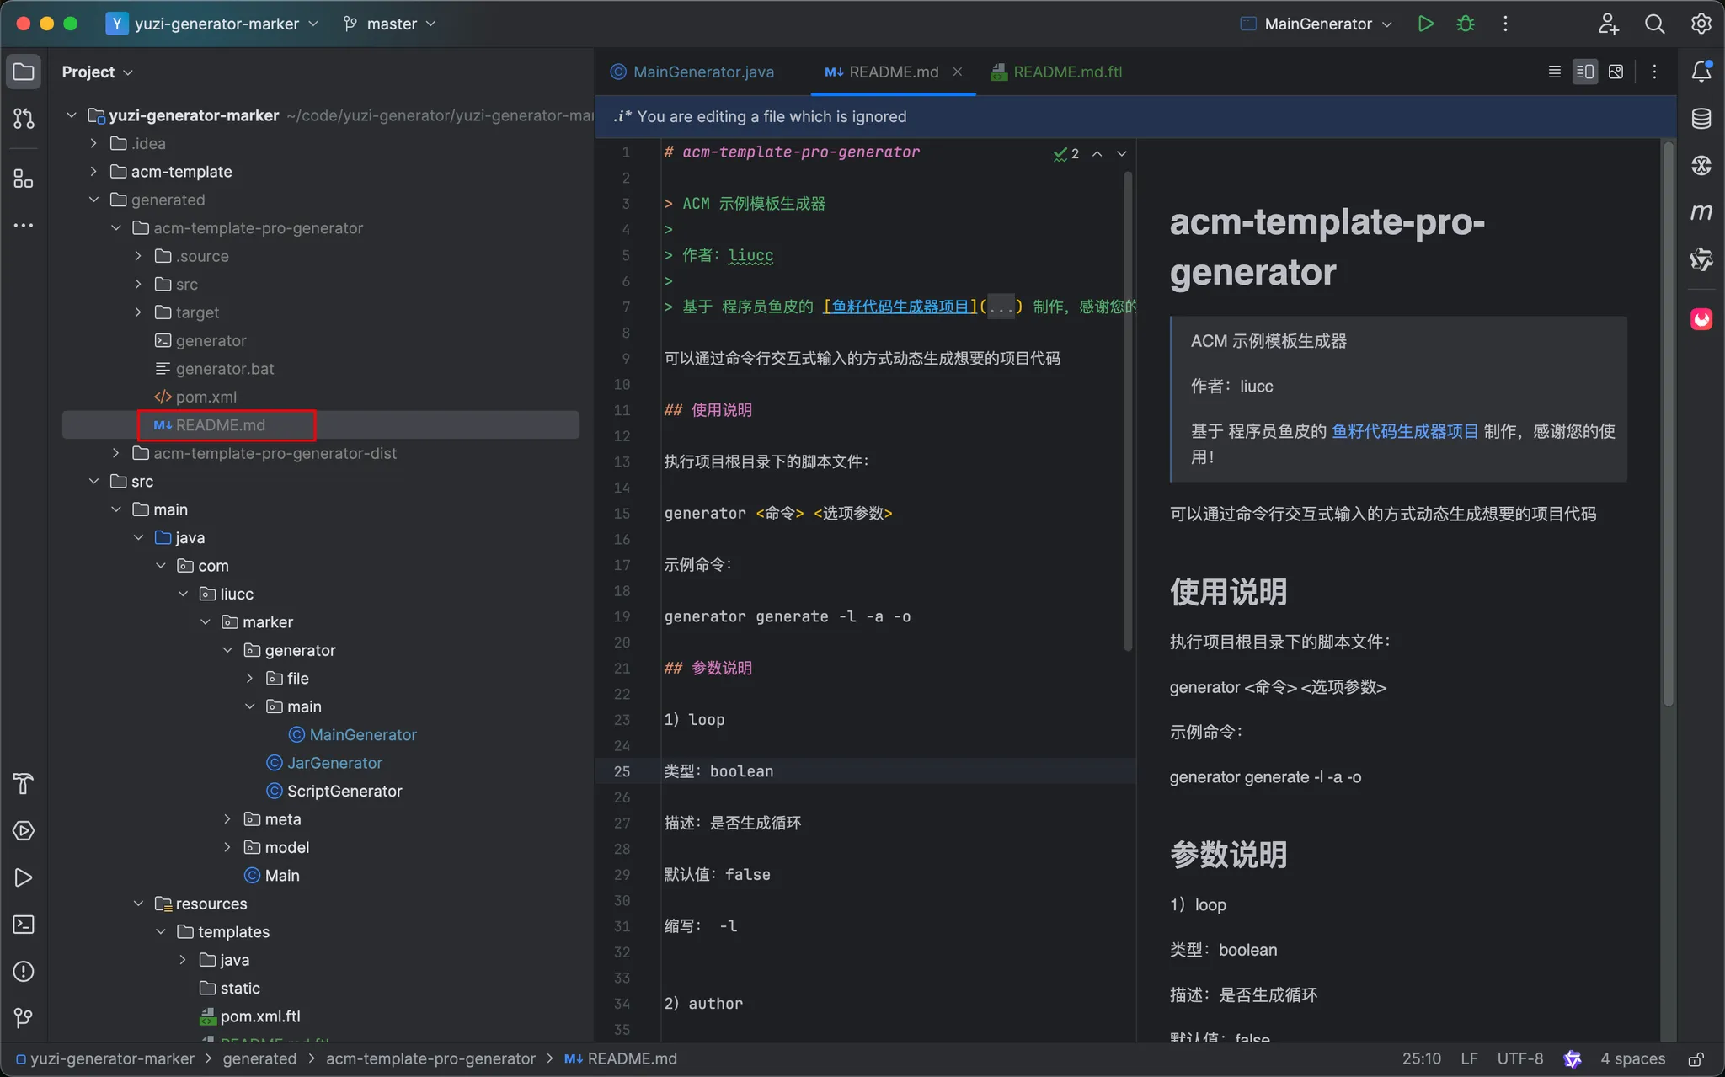Click the Debug bug icon

click(x=1466, y=24)
